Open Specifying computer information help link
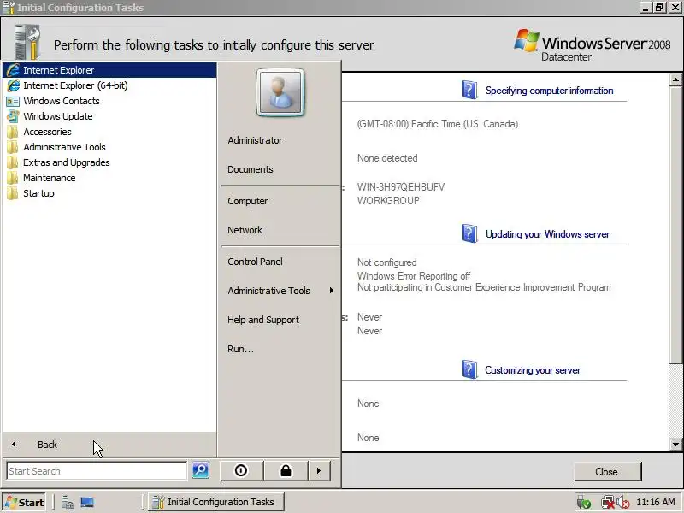The image size is (684, 513). tap(549, 91)
